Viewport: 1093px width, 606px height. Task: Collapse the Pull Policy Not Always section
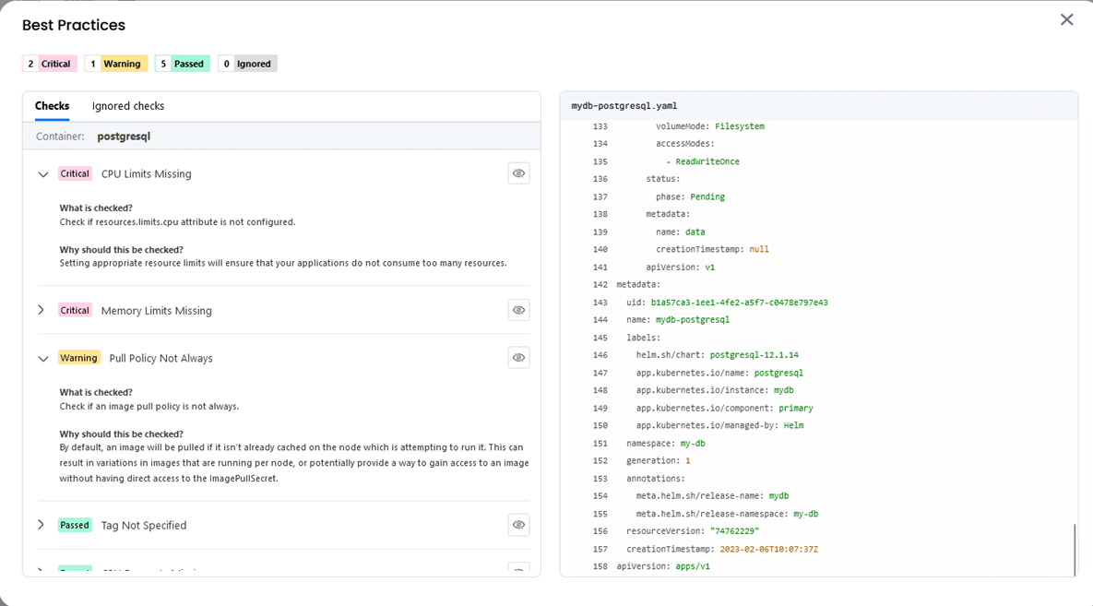click(42, 357)
